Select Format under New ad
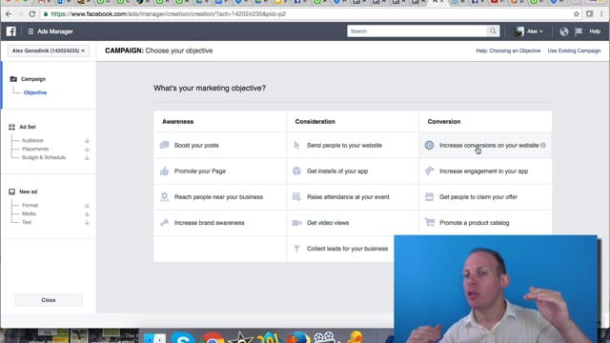 30,206
